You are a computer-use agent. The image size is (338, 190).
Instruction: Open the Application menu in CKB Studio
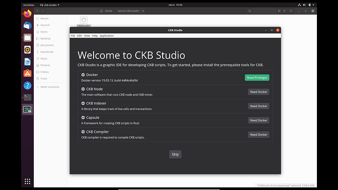(x=106, y=36)
